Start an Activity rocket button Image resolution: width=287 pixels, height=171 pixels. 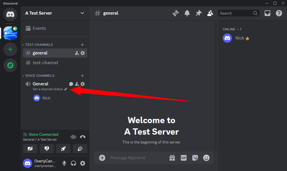(x=63, y=149)
